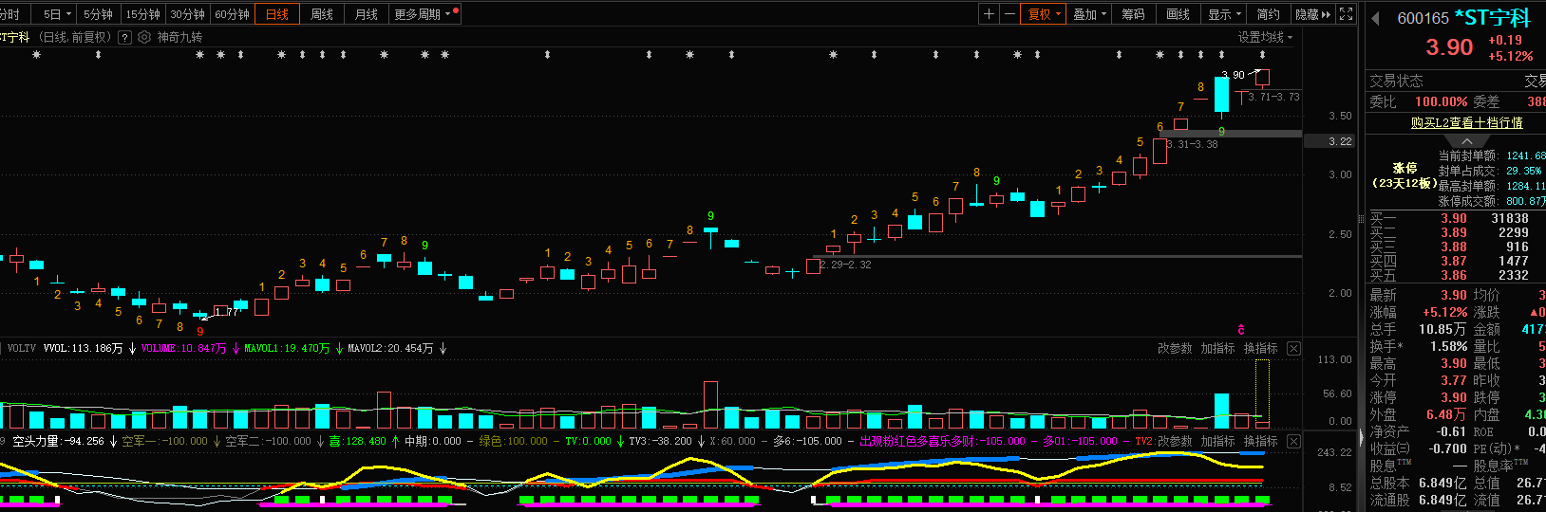Click 加指标 in the VOLTV panel
This screenshot has width=1546, height=512.
click(1217, 349)
